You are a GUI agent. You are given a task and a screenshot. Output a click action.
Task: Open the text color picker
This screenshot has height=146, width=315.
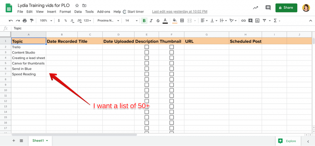(x=165, y=21)
